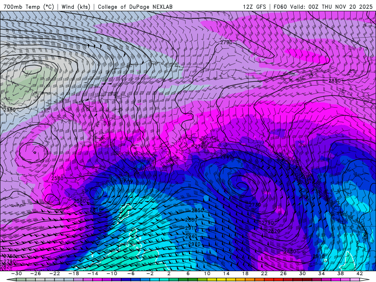376x282 pixels.
Task: Click the 26 value on the color scale
Action: point(283,274)
